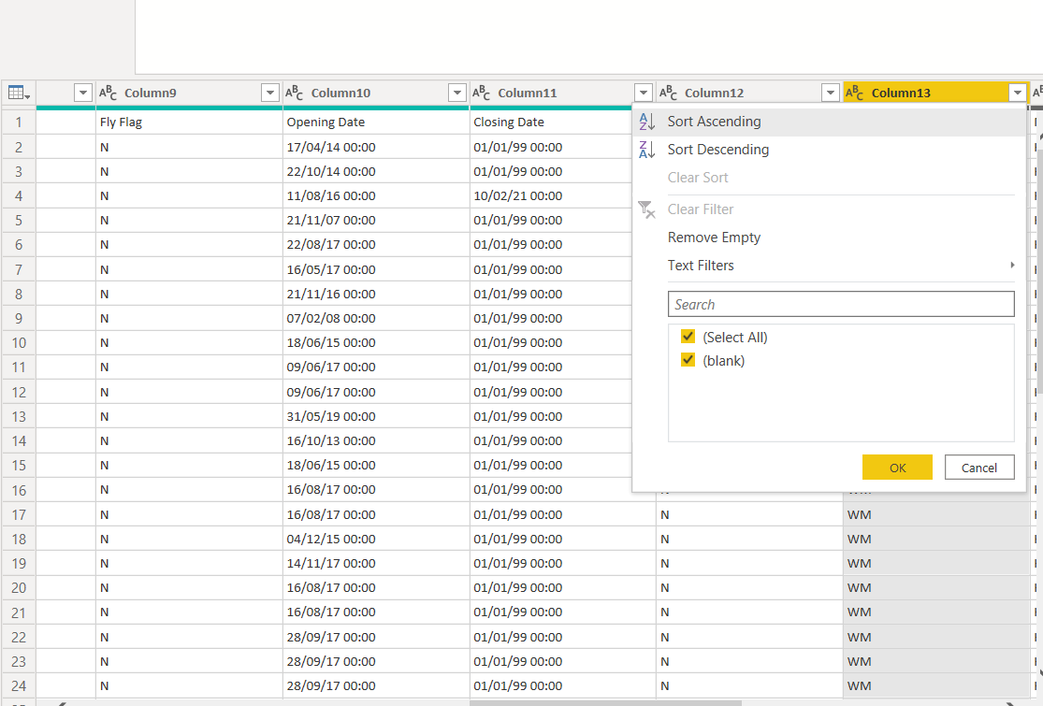Click the ABC type icon of Column10

[294, 94]
